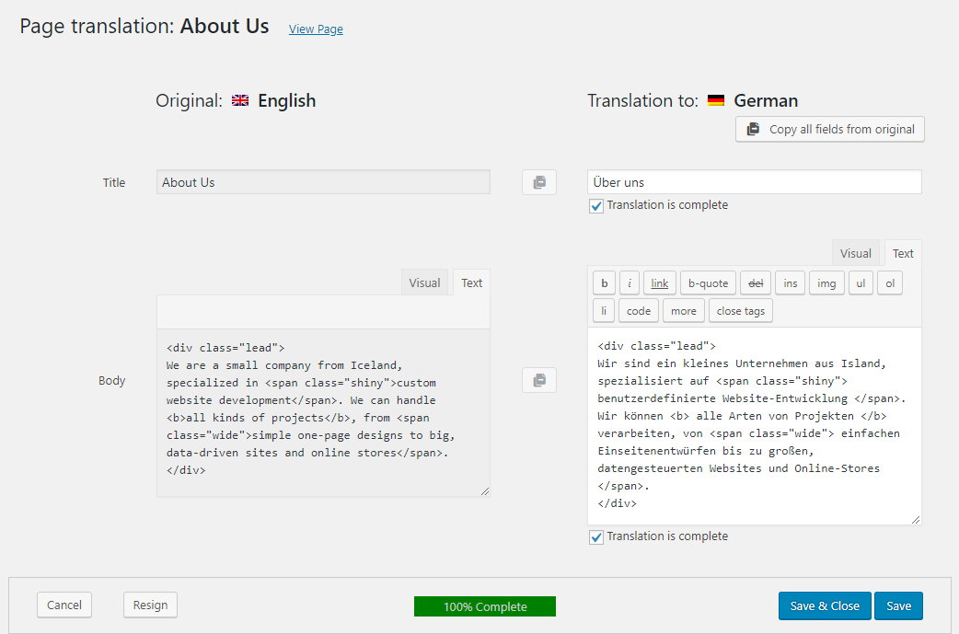Screen dimensions: 959x634
Task: Apply italics using the i button
Action: [x=630, y=282]
